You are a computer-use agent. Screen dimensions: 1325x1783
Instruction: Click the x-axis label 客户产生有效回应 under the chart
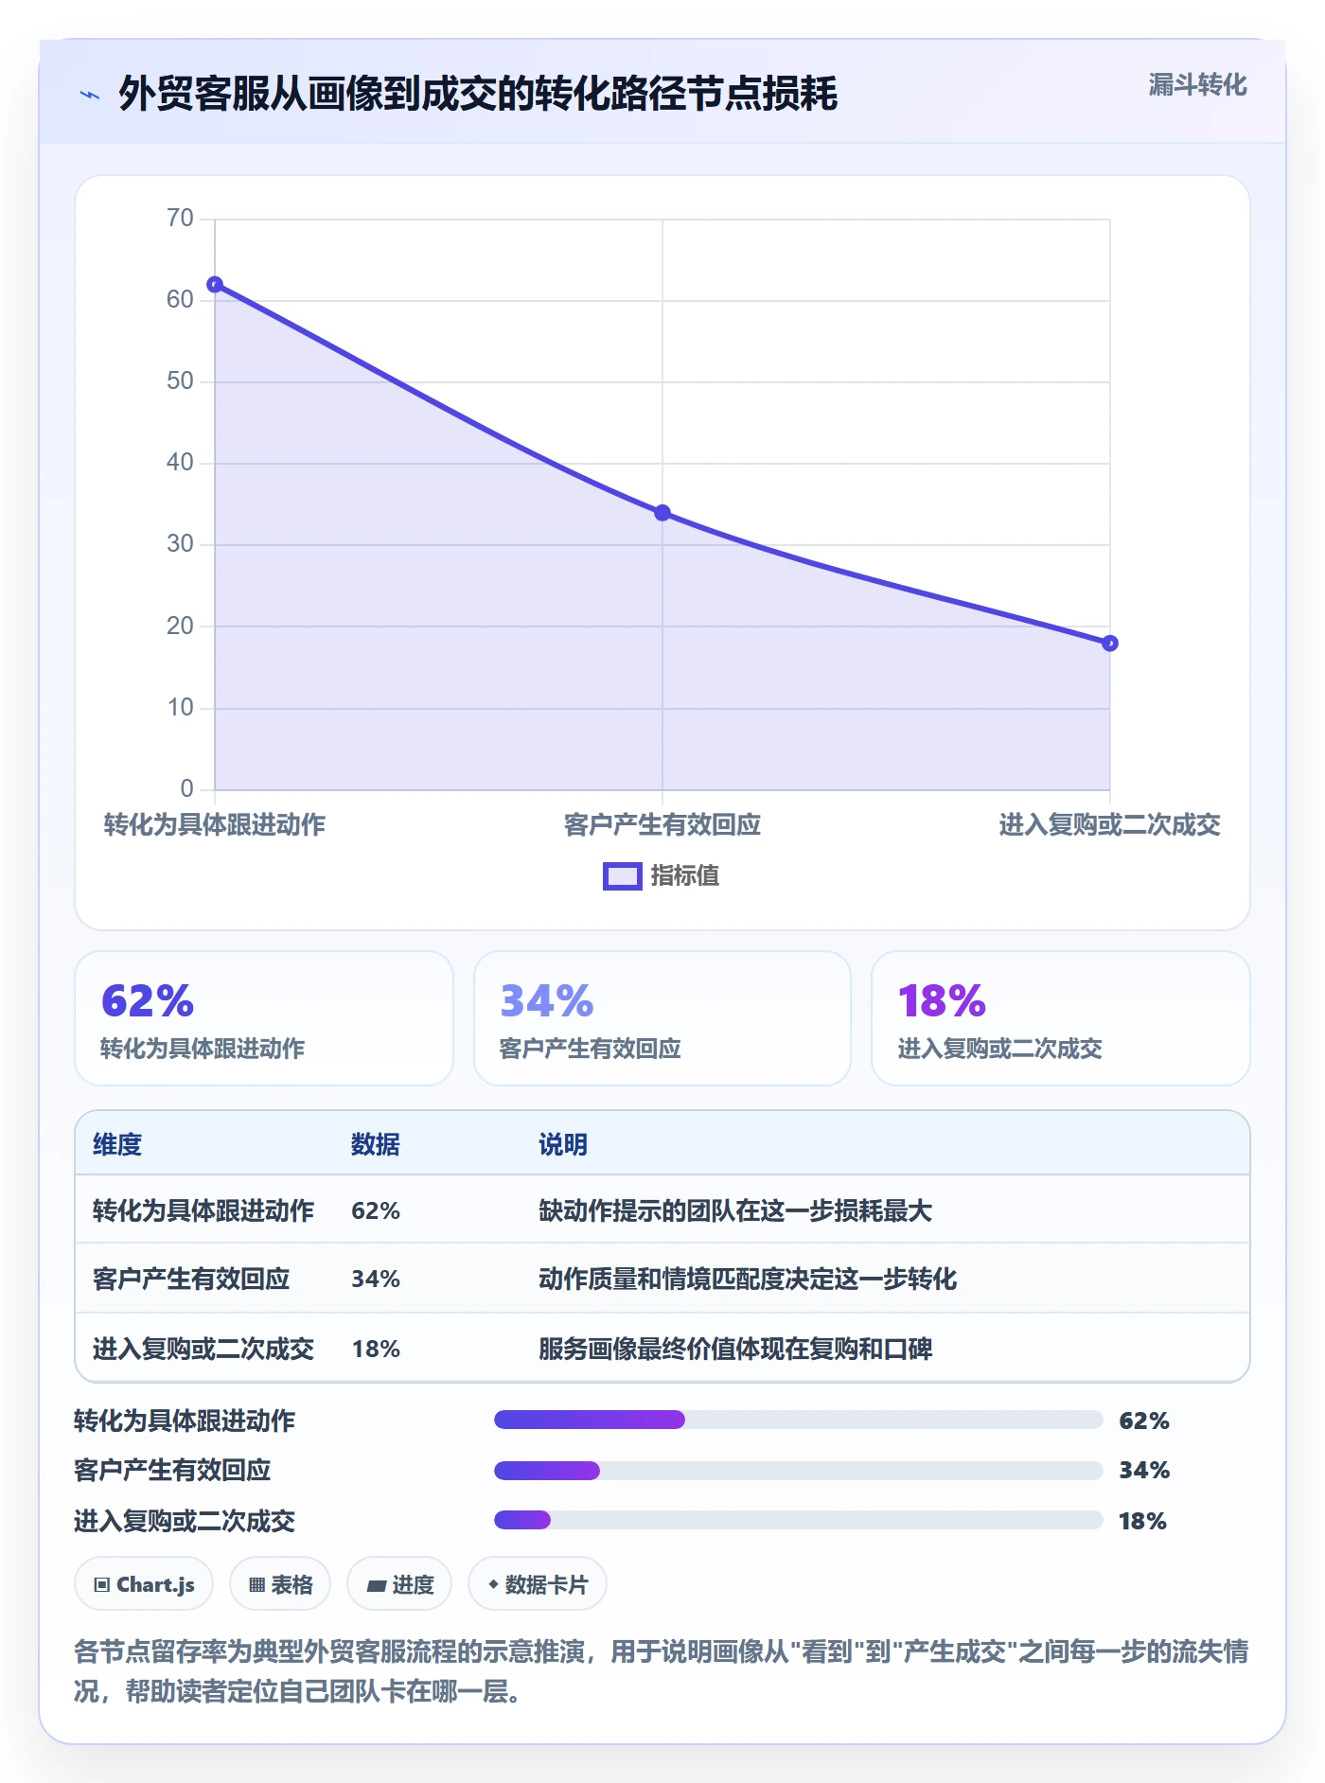click(x=662, y=825)
